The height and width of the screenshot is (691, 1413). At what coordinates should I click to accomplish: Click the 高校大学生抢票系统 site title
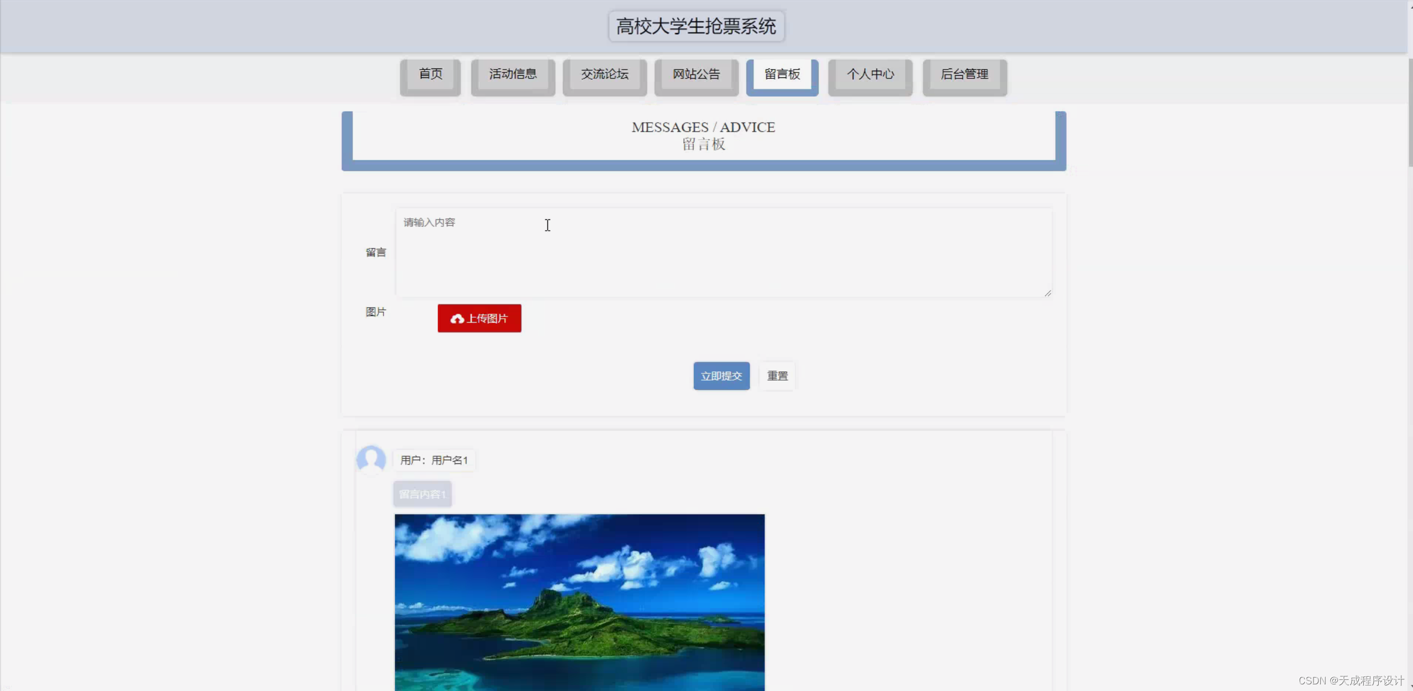tap(696, 27)
